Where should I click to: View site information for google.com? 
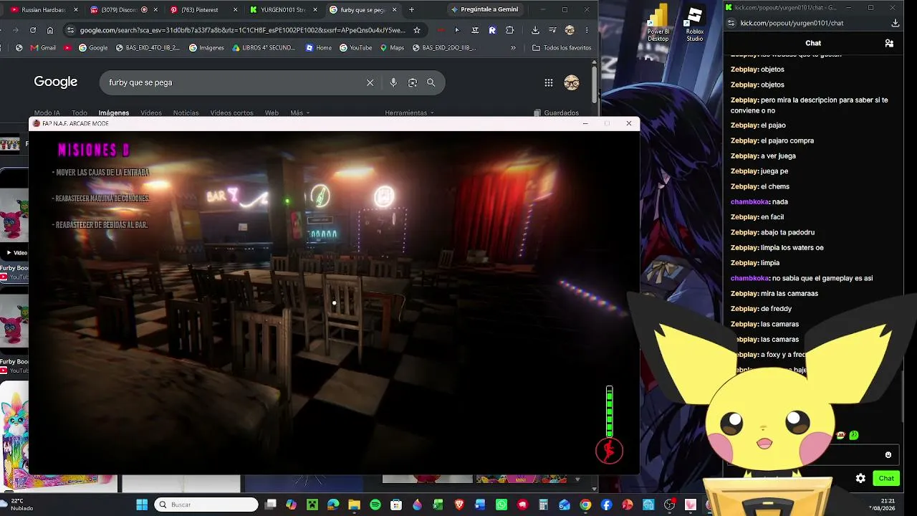pyautogui.click(x=69, y=30)
